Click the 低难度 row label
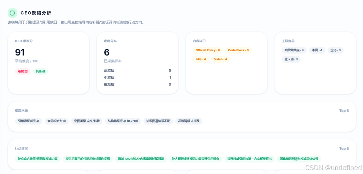Screen dimensions: 363x174 click(x=109, y=85)
